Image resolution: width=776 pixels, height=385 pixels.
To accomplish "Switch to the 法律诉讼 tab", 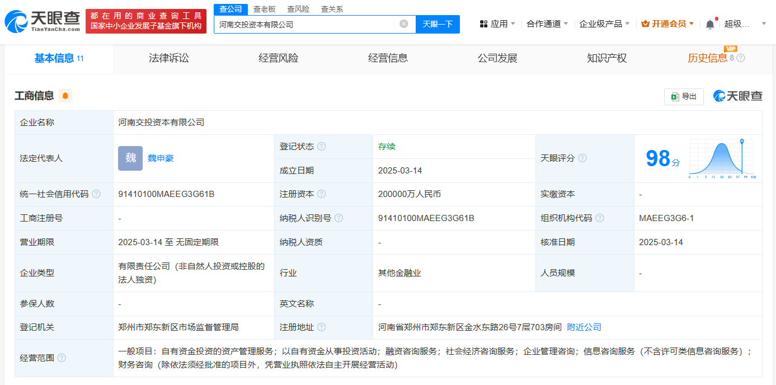I will pyautogui.click(x=169, y=58).
